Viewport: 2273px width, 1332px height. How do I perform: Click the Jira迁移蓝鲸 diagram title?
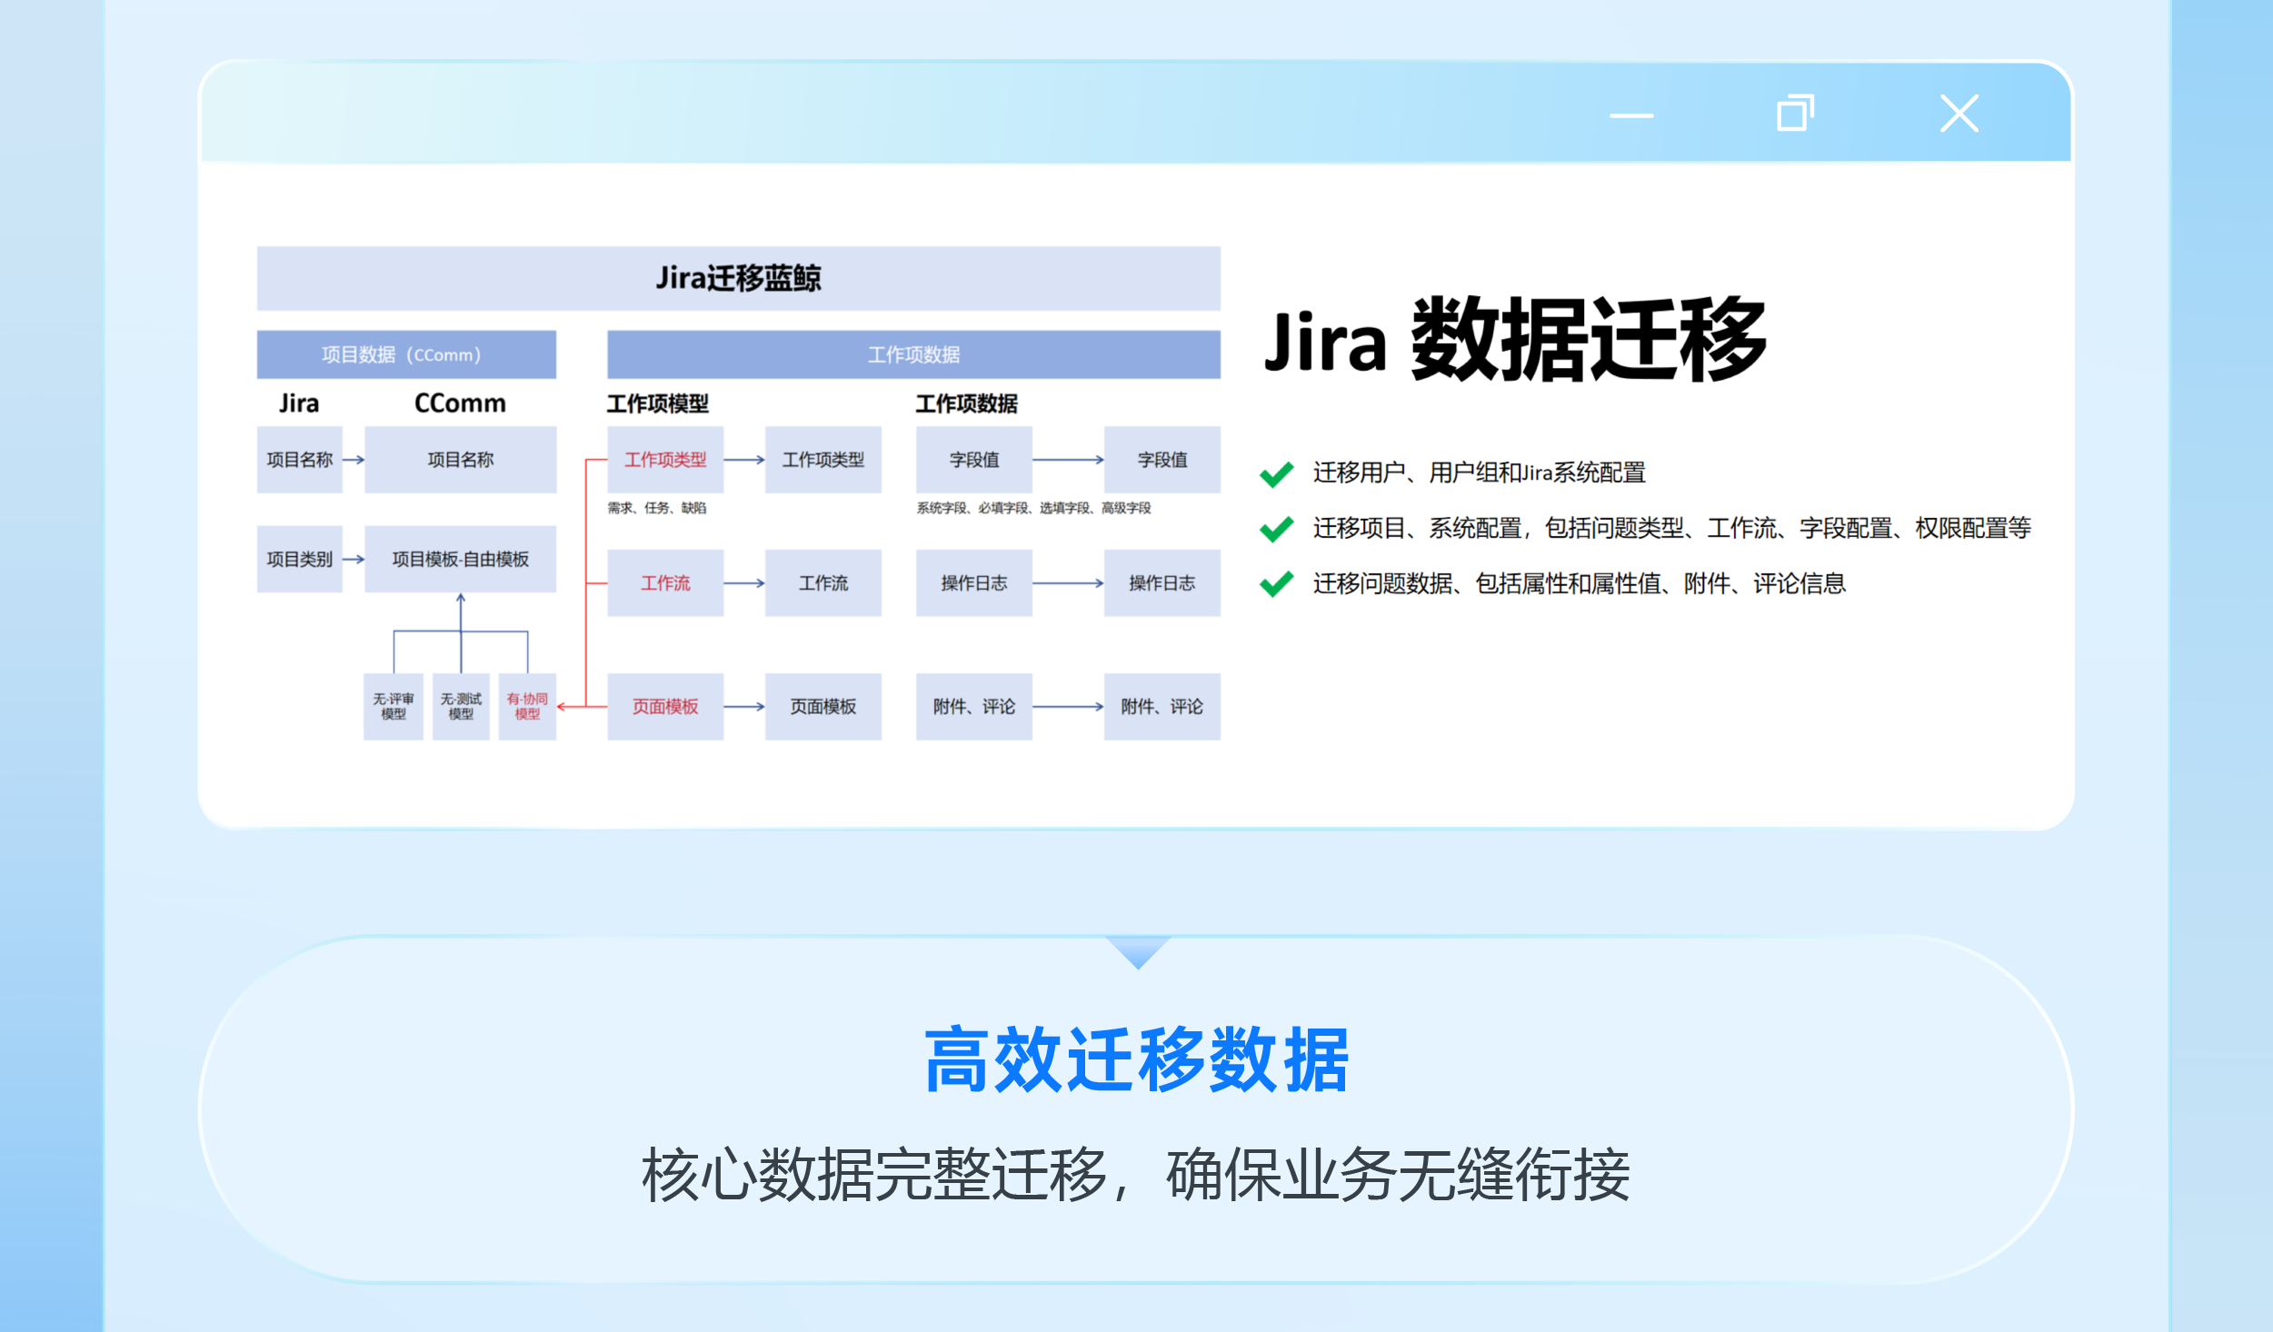738,278
